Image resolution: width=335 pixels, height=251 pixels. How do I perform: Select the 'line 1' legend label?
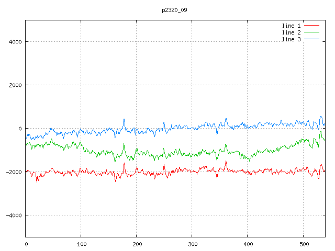pos(291,25)
